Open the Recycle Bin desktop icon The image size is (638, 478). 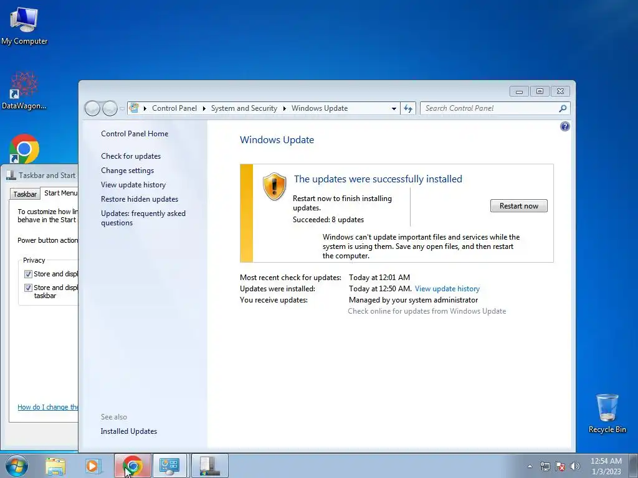pyautogui.click(x=607, y=413)
